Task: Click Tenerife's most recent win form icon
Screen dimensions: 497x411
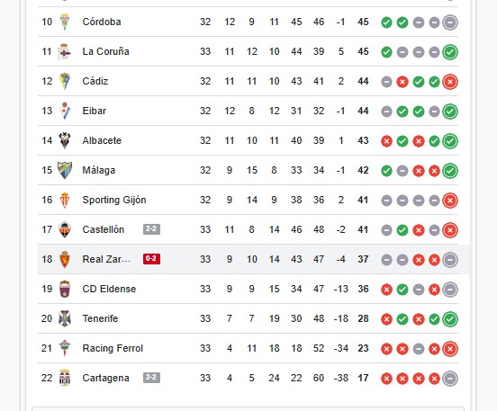Action: point(450,319)
